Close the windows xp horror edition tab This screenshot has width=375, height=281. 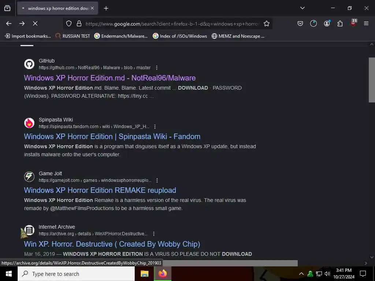click(92, 8)
